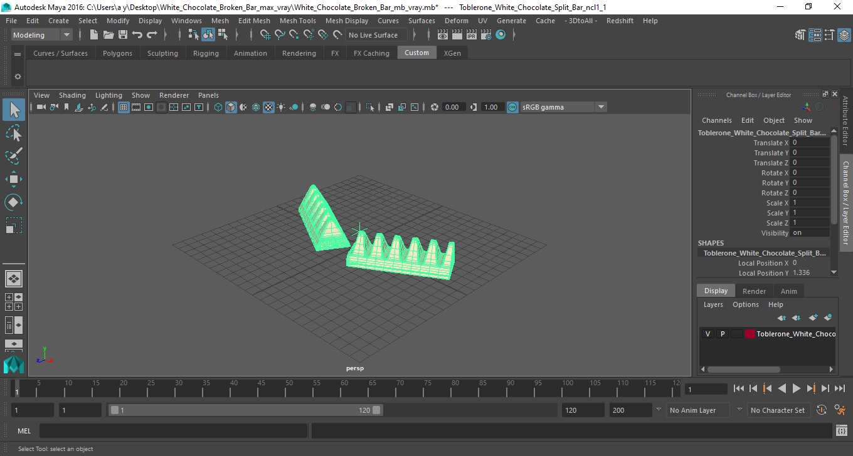Viewport: 853px width, 456px height.
Task: Select the arrow Select tool in toolbox
Action: point(14,110)
